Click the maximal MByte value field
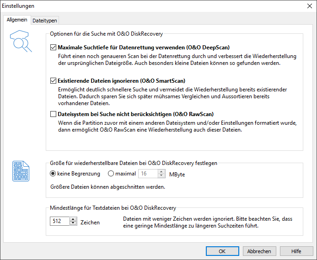 point(148,174)
